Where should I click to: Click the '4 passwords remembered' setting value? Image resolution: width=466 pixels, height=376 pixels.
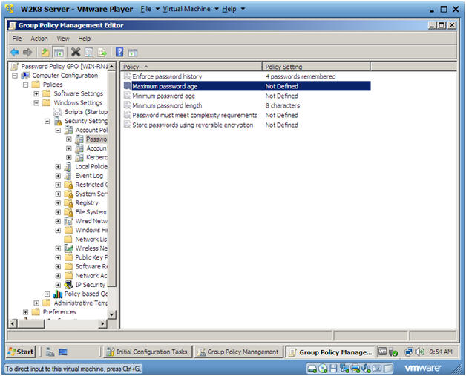click(x=301, y=76)
